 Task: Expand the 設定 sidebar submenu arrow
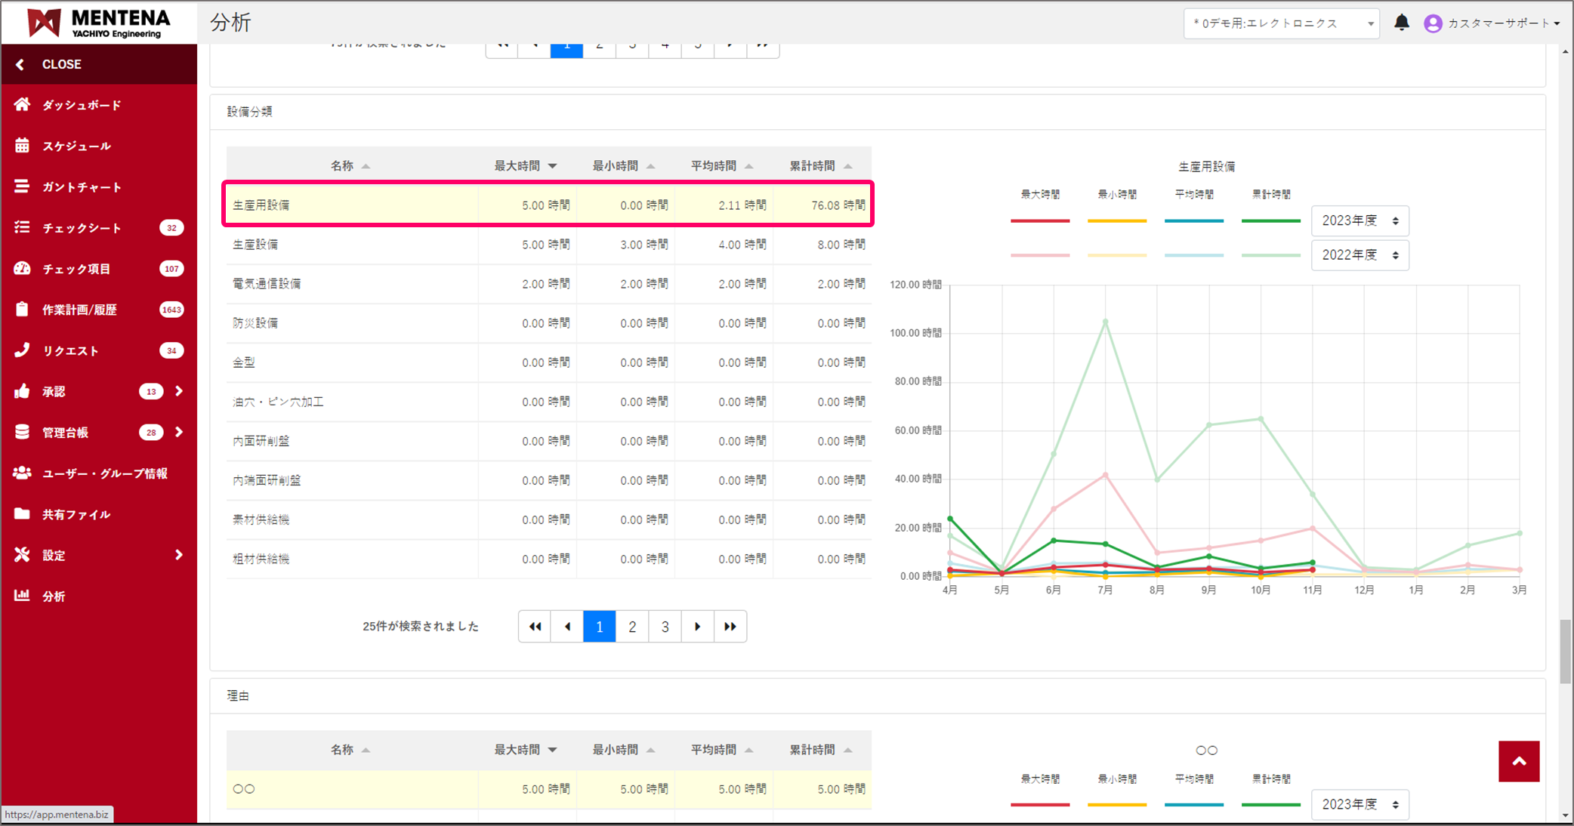[179, 555]
